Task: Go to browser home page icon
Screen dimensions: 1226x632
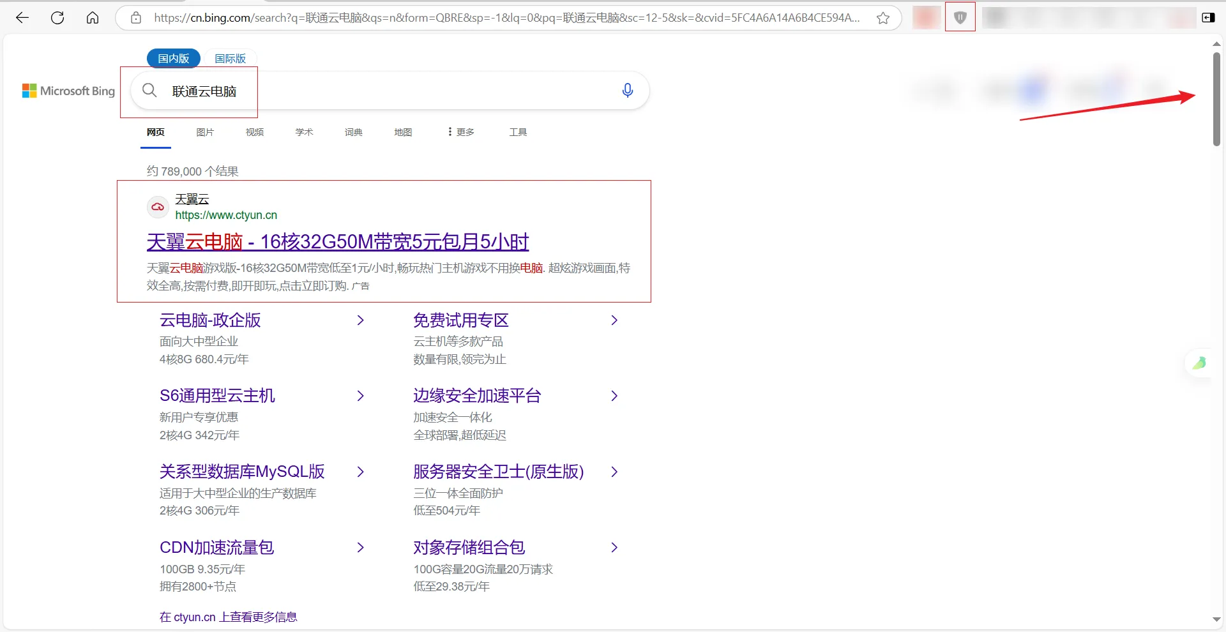Action: (93, 18)
